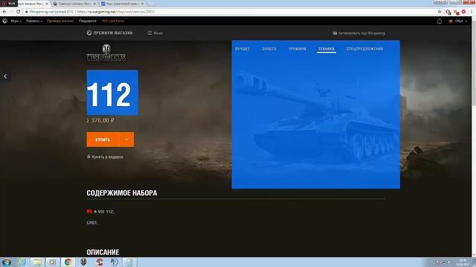This screenshot has width=476, height=267.
Task: Click the 112 tank image
Action: [x=315, y=114]
